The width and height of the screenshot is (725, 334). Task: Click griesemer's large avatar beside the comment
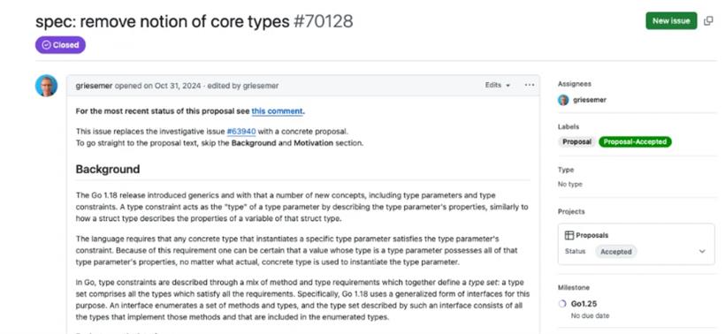tap(47, 86)
